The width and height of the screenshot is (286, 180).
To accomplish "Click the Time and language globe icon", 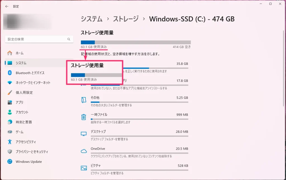I will pos(10,122).
